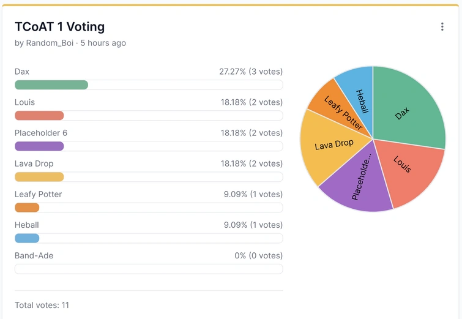Select the red Louis pie slice

[407, 168]
